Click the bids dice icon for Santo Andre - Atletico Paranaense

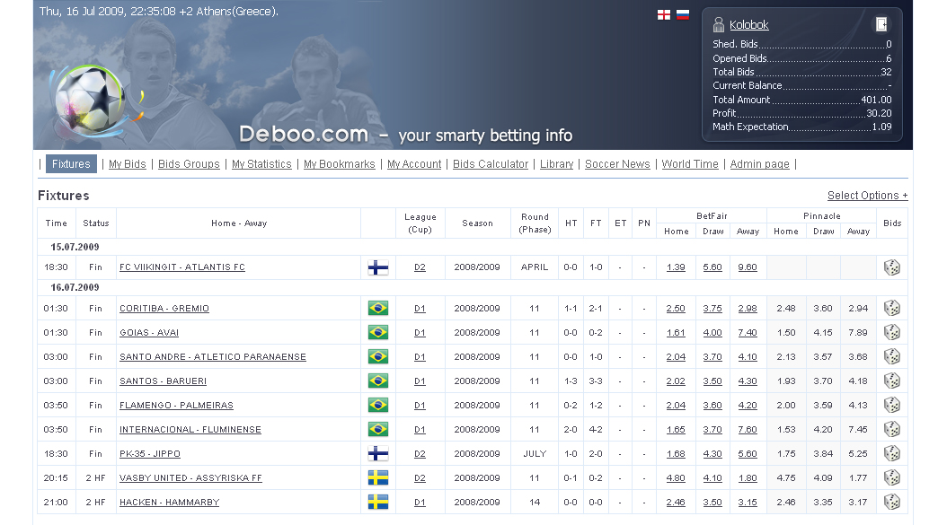(892, 356)
